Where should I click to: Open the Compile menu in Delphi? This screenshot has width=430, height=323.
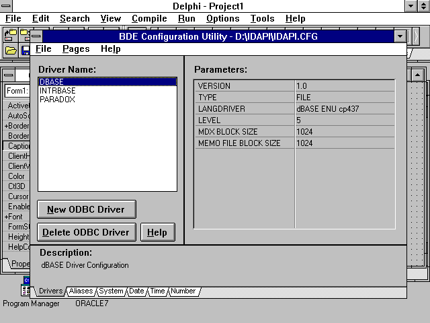(149, 19)
